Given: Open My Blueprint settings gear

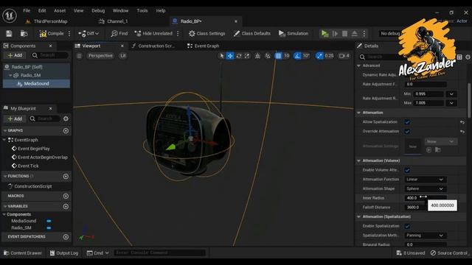Looking at the screenshot, I should 66,119.
